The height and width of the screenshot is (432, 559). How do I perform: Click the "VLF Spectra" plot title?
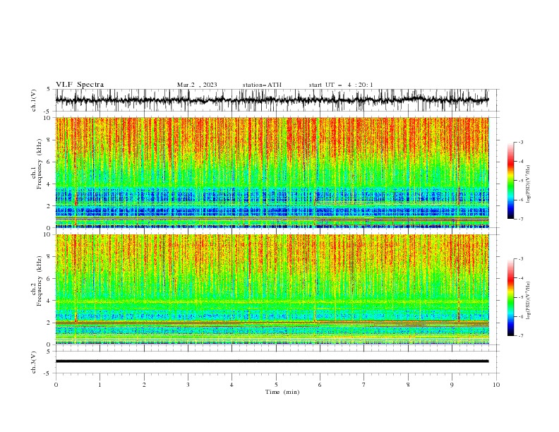(80, 85)
